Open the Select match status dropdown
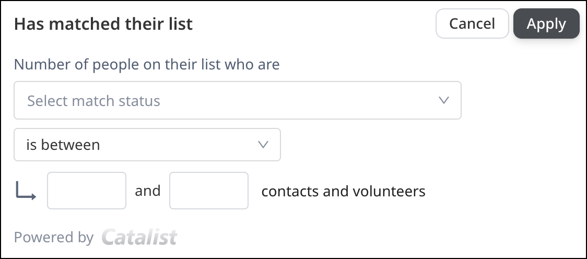 237,100
